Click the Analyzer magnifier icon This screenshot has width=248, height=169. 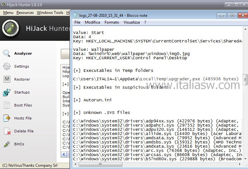pos(6,53)
